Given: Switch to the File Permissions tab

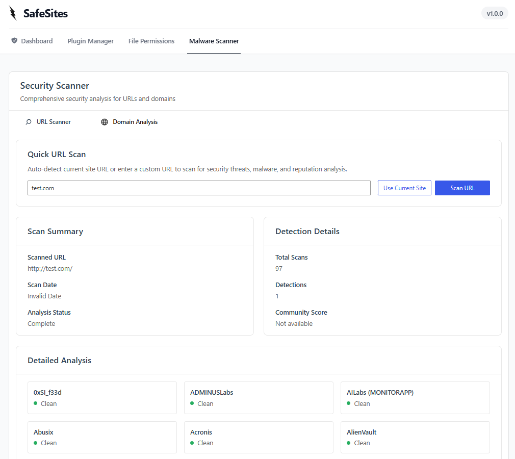Looking at the screenshot, I should tap(151, 41).
